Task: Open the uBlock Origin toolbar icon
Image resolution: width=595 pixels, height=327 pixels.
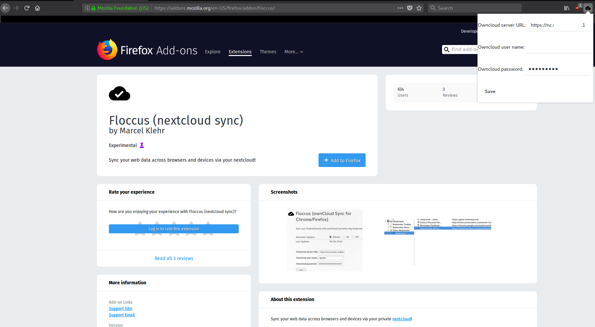Action: click(578, 7)
